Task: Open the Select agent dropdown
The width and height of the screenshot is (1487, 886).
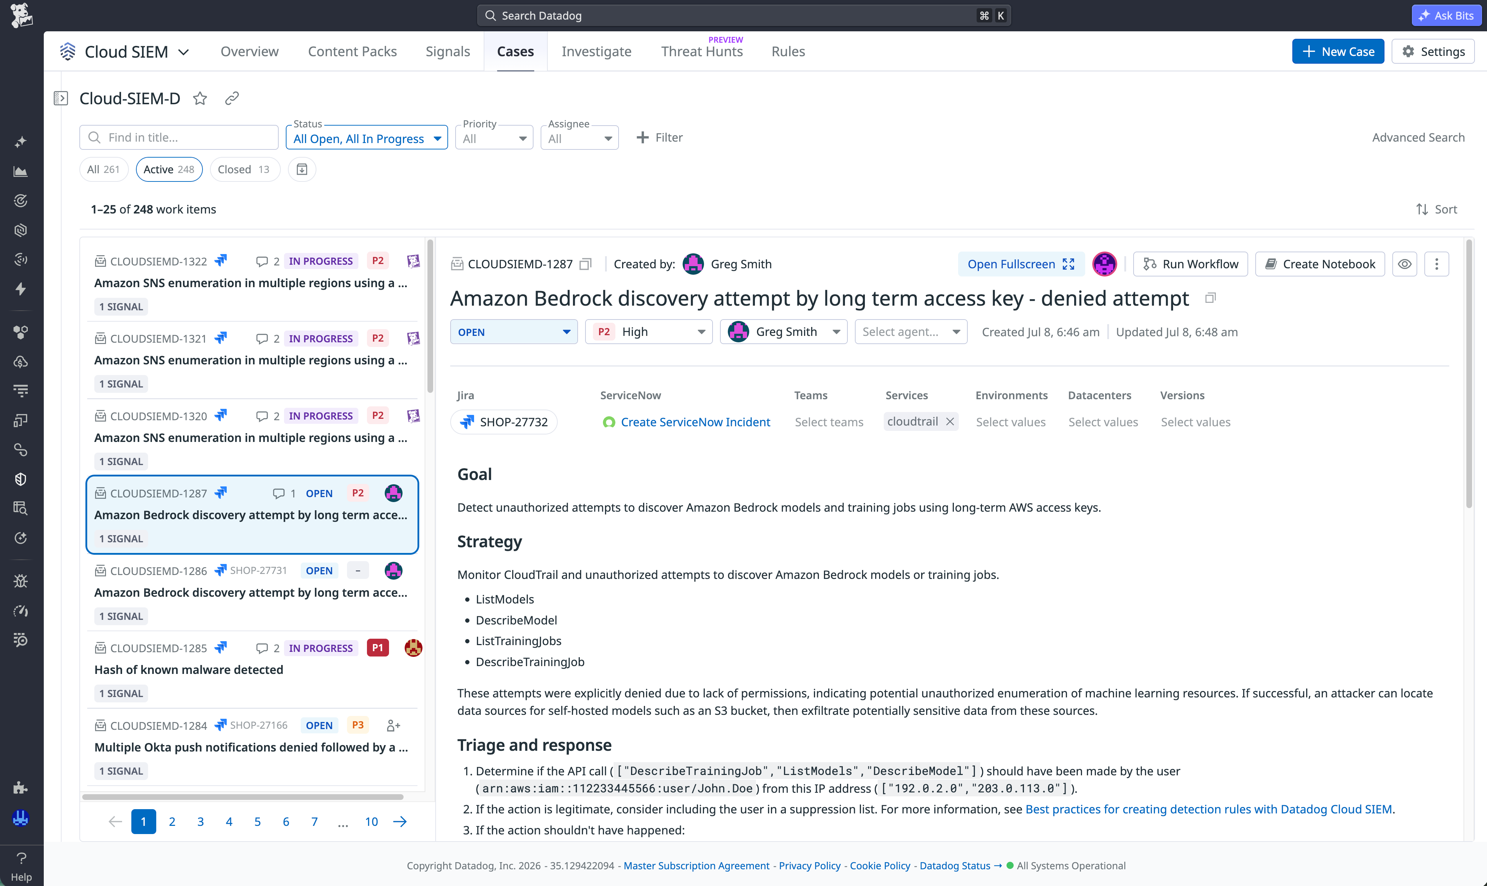Action: [x=911, y=332]
